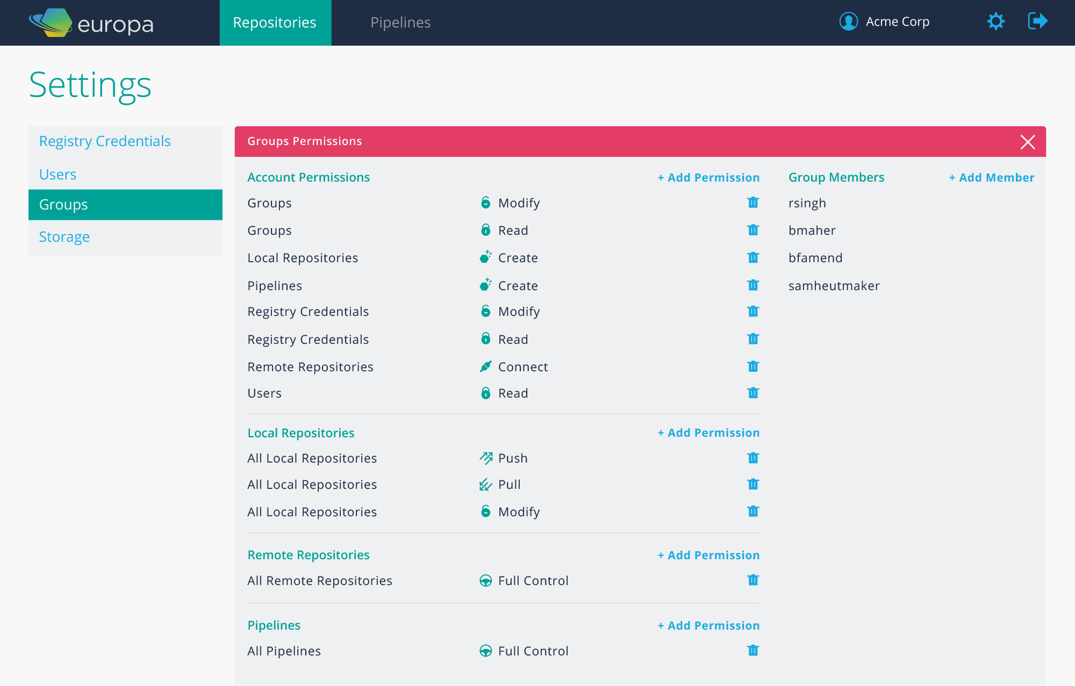Remove the Pipelines Create permission

pyautogui.click(x=752, y=285)
